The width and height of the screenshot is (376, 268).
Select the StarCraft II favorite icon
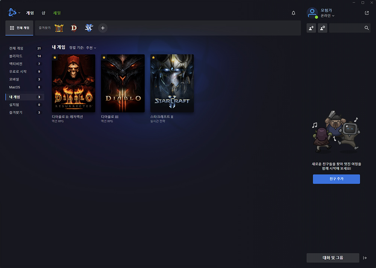point(89,28)
